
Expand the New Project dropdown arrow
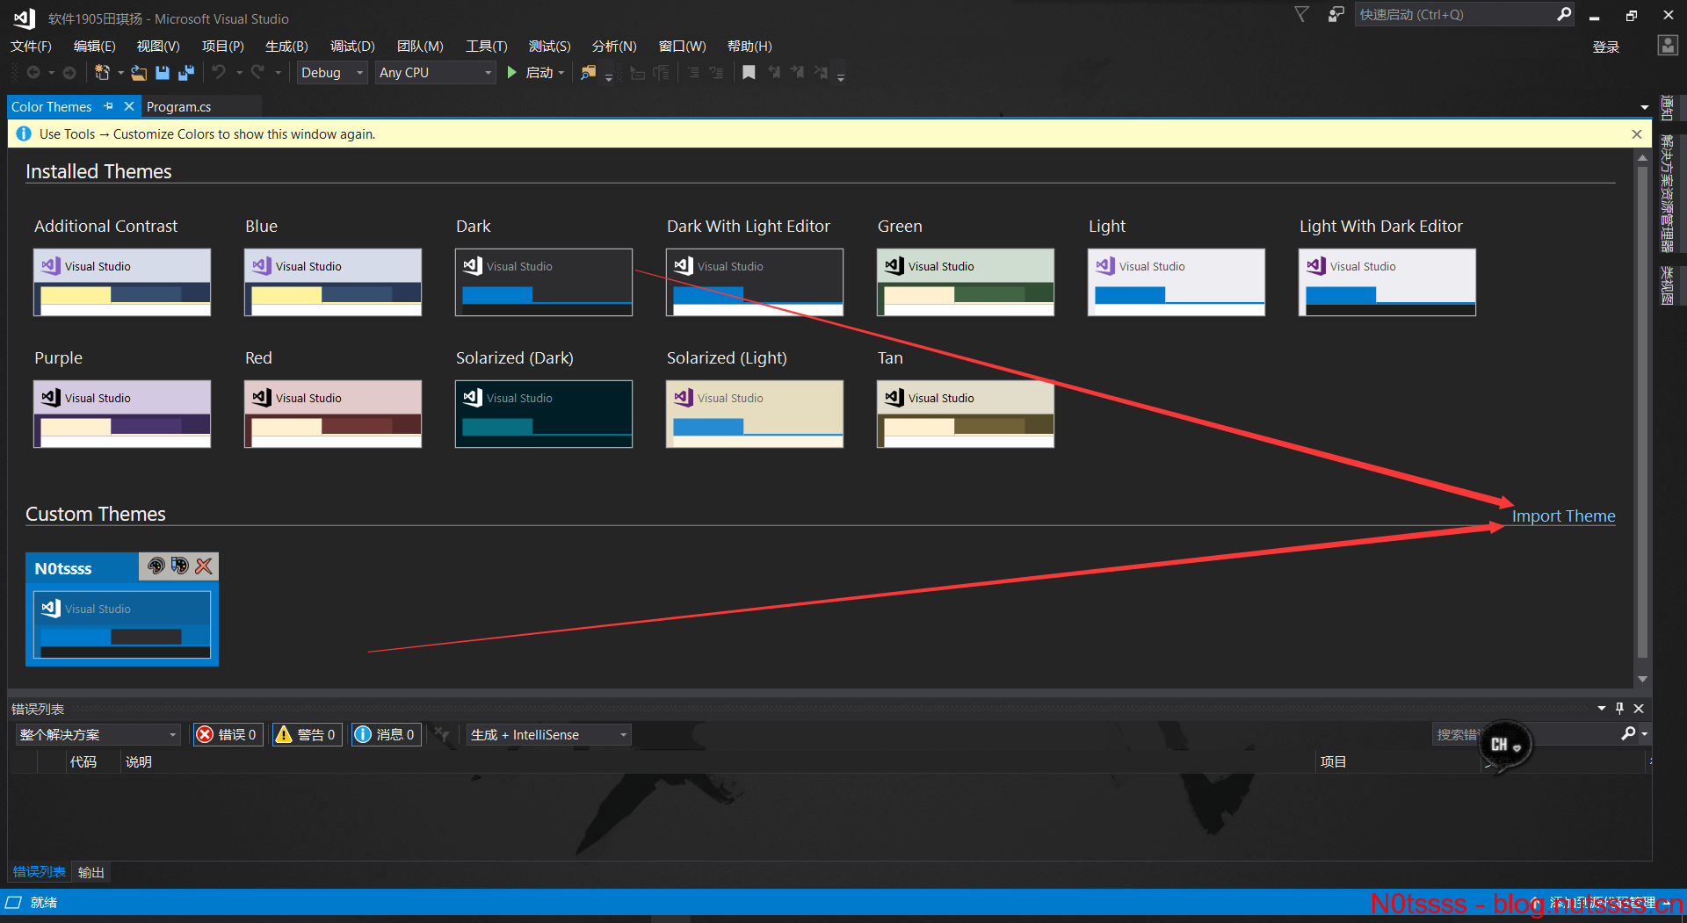pos(120,73)
